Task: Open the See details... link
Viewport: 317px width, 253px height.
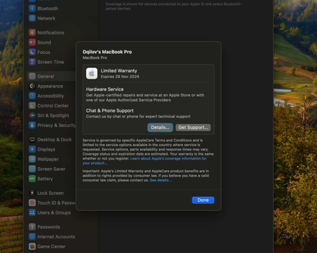Action: coord(161,180)
